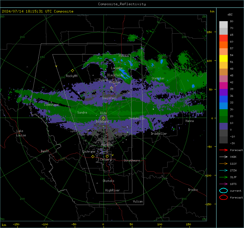Pick the green 31JP arrow in the legend
Image resolution: width=244 pixels, height=228 pixels.
tap(223, 177)
